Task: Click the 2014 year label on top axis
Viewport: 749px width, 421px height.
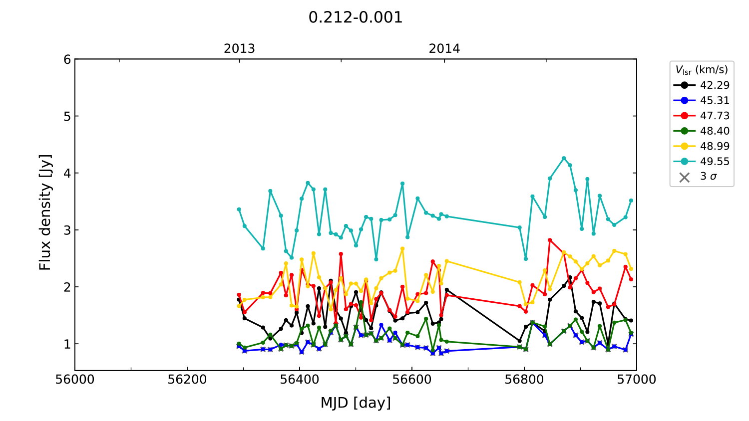Action: (444, 49)
